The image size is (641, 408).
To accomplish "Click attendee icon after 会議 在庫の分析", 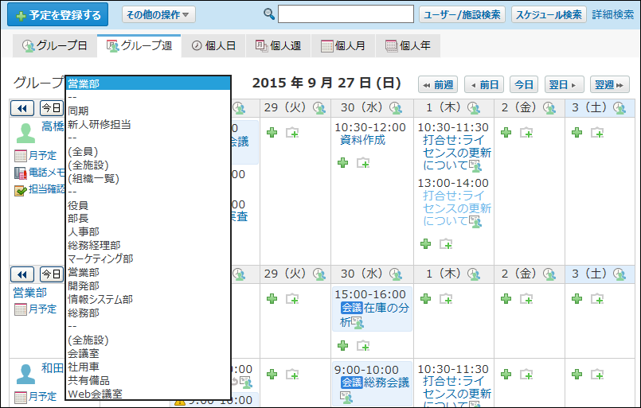I will (358, 323).
